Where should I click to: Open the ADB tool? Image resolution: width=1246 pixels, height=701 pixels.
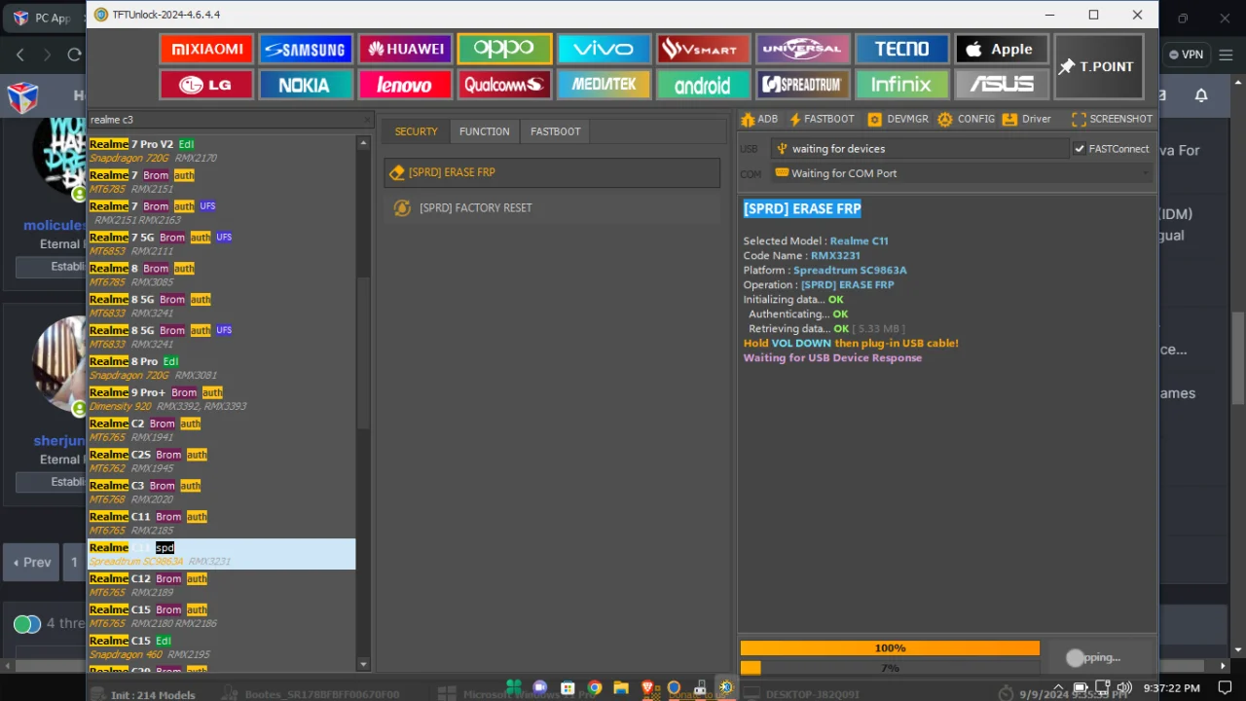tap(759, 119)
